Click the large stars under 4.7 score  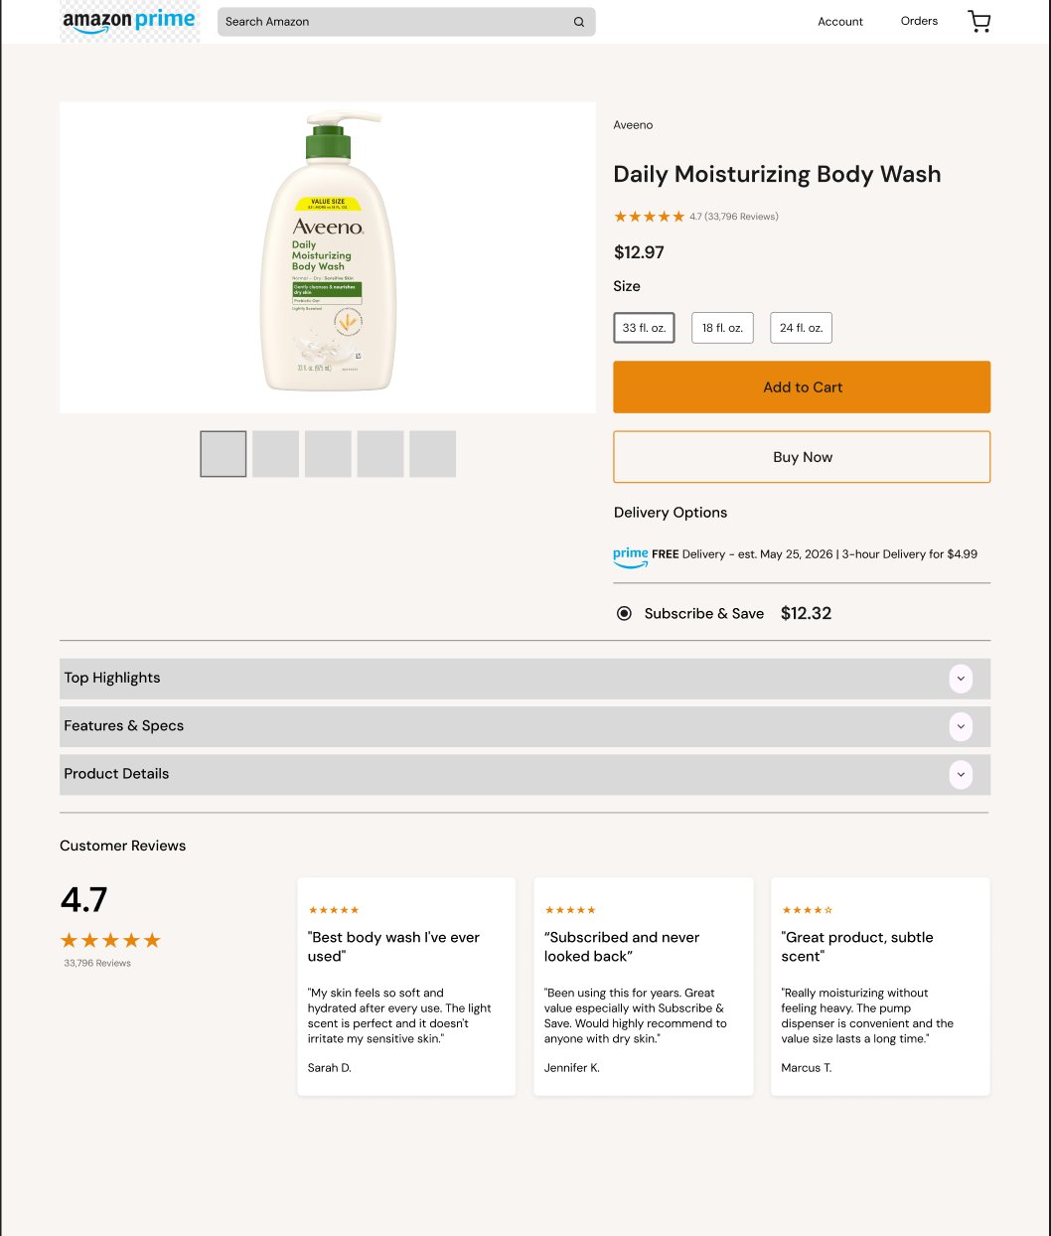click(x=110, y=940)
